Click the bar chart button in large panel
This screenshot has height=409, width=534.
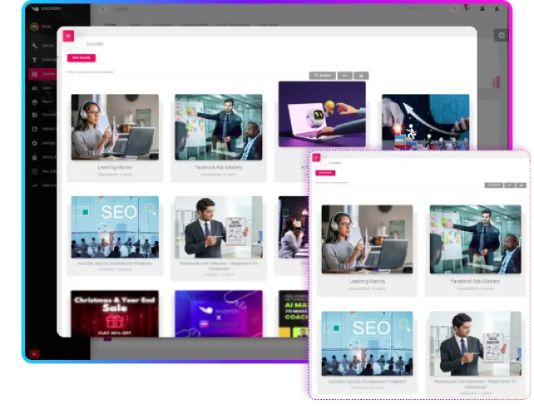[x=361, y=76]
